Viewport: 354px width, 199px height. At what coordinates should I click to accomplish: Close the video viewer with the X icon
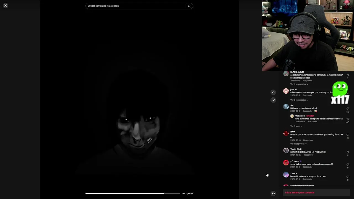(x=5, y=6)
